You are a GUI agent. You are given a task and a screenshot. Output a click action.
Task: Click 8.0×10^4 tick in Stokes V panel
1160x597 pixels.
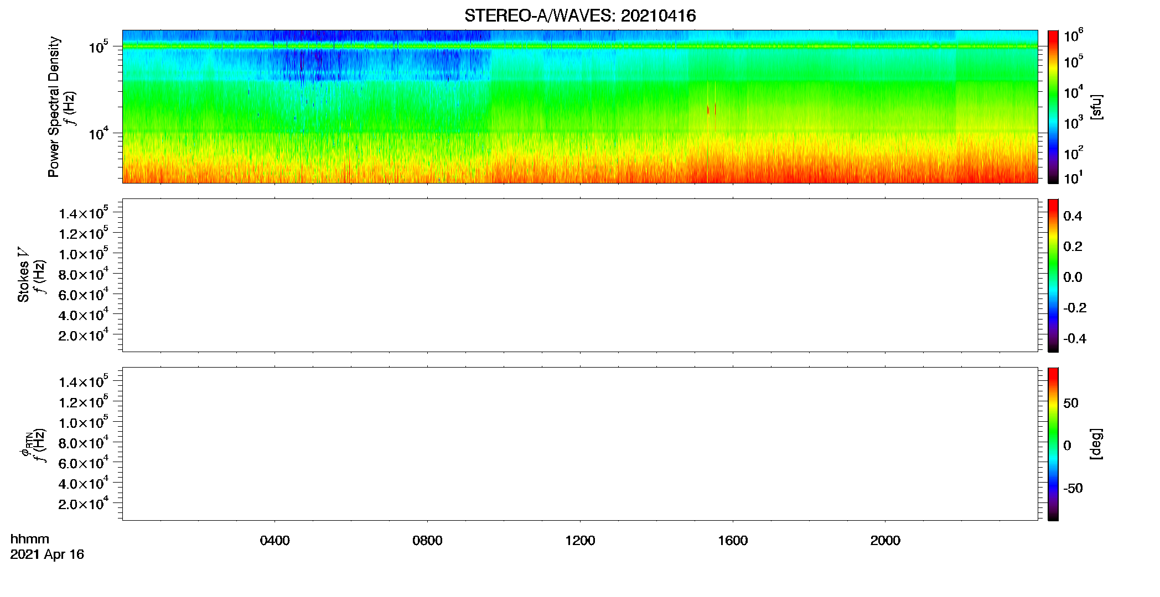point(84,274)
